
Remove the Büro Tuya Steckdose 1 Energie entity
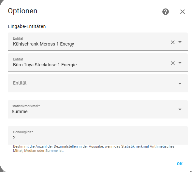click(173, 63)
